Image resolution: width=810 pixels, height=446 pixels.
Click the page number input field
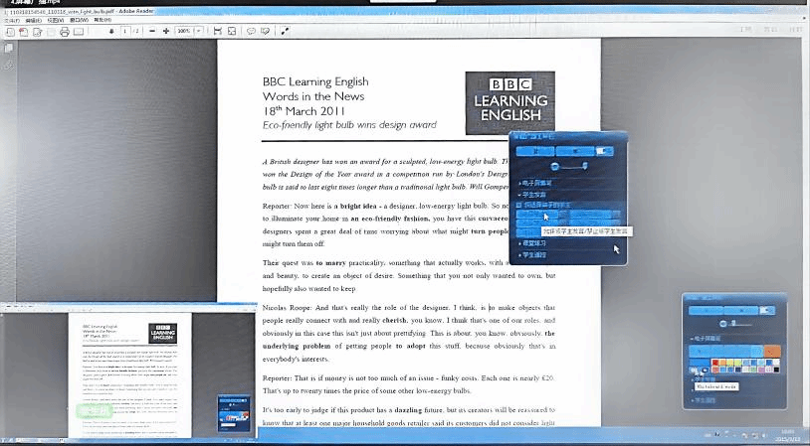[124, 32]
